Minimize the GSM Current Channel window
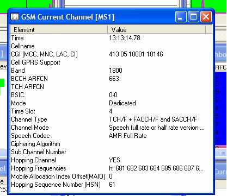 [181, 17]
